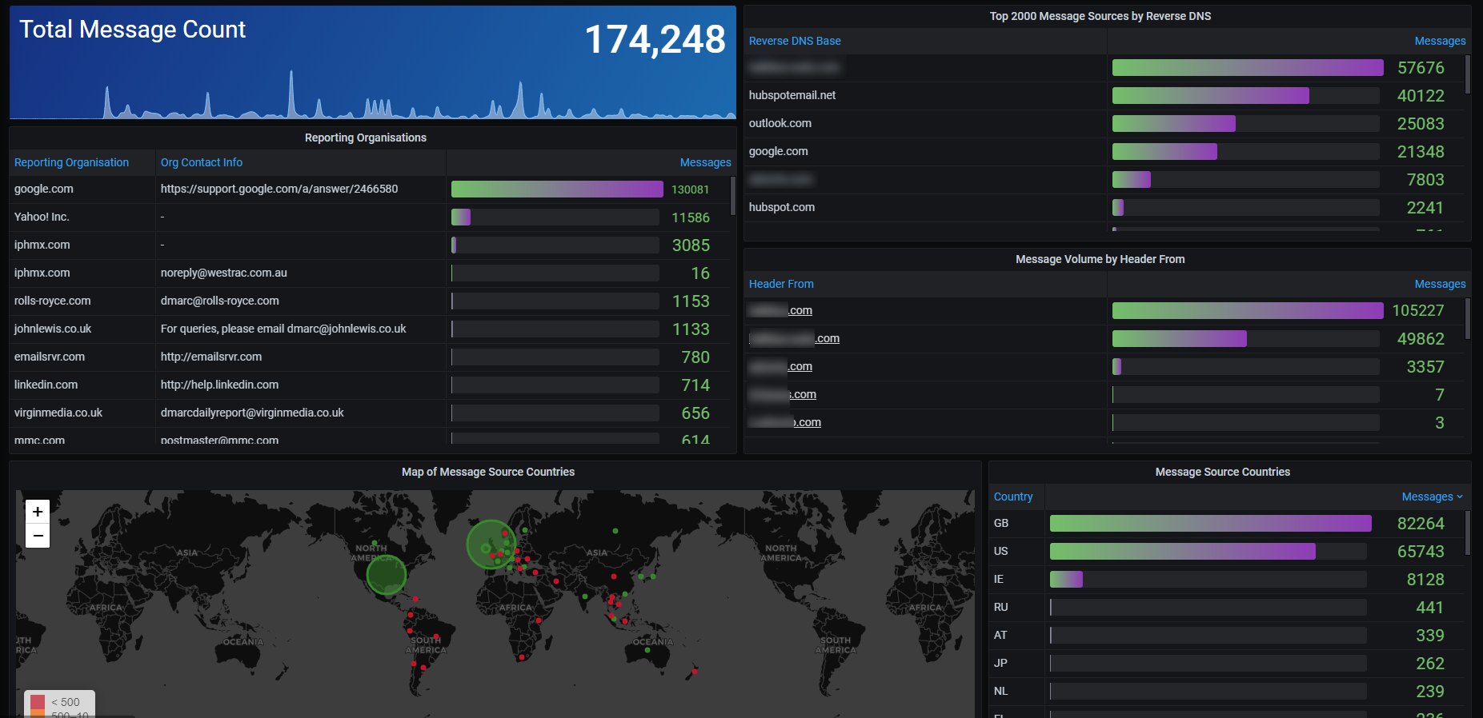This screenshot has width=1483, height=718.
Task: Click the red '< 500' legend swatch
Action: coord(38,702)
